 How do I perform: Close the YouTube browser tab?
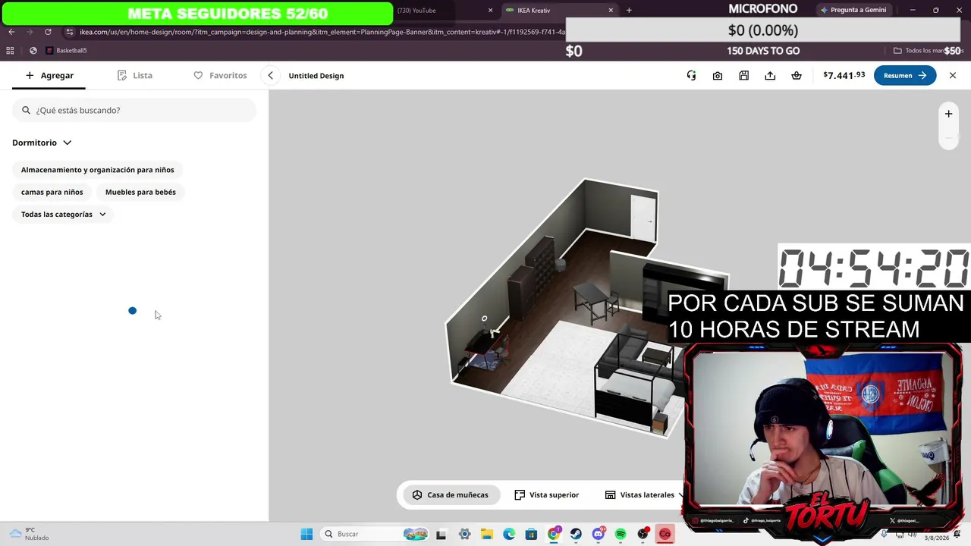tap(490, 11)
